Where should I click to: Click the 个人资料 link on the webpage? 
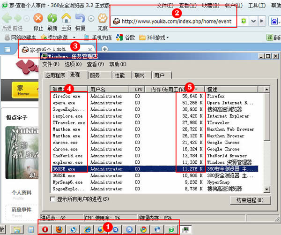(x=22, y=193)
